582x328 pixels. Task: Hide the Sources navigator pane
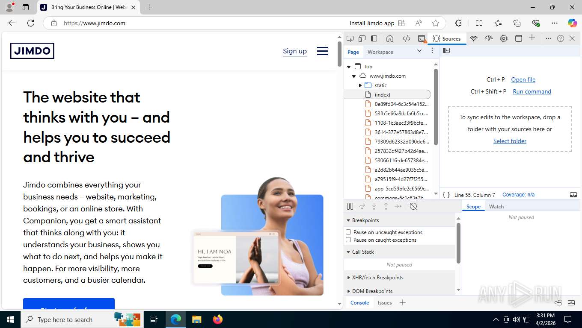tap(446, 50)
